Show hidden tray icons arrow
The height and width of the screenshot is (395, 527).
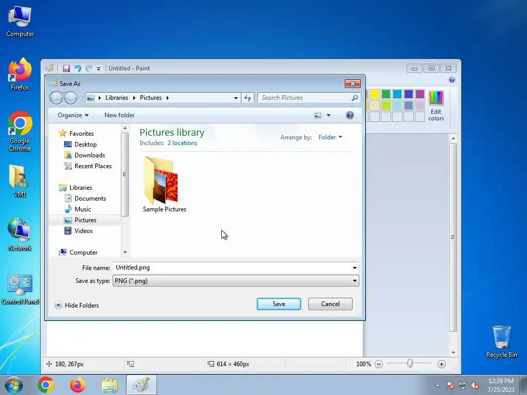[x=437, y=385]
